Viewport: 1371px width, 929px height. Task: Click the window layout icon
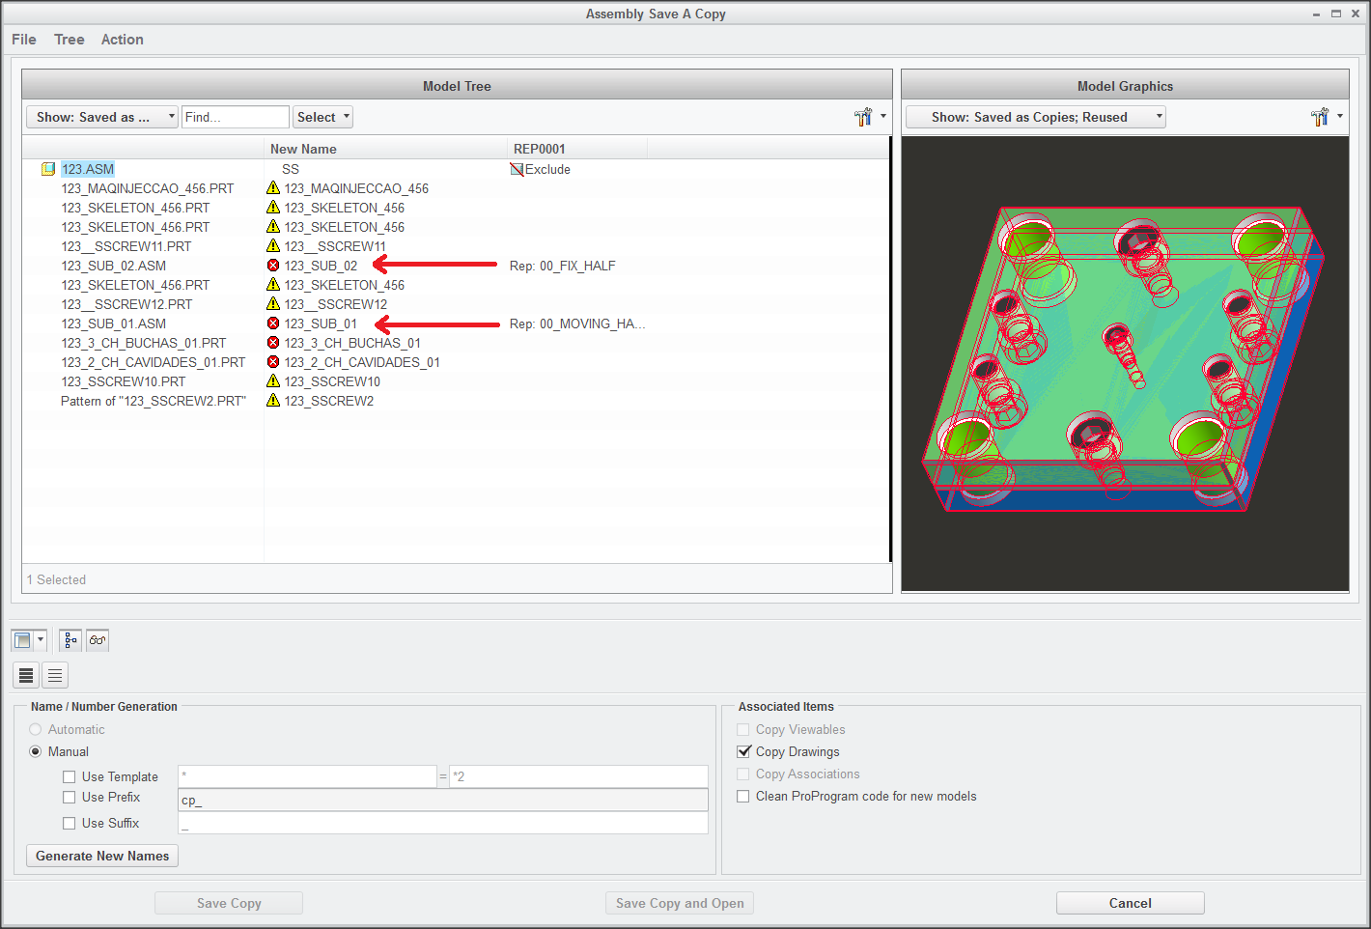pos(23,640)
